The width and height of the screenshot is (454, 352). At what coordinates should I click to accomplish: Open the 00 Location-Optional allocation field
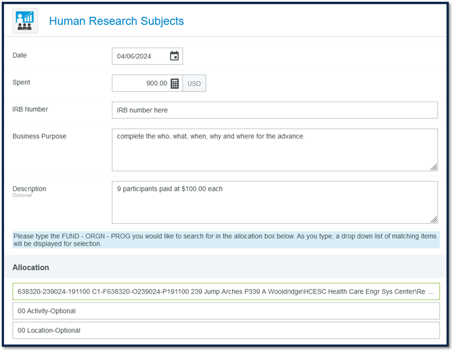(226, 330)
